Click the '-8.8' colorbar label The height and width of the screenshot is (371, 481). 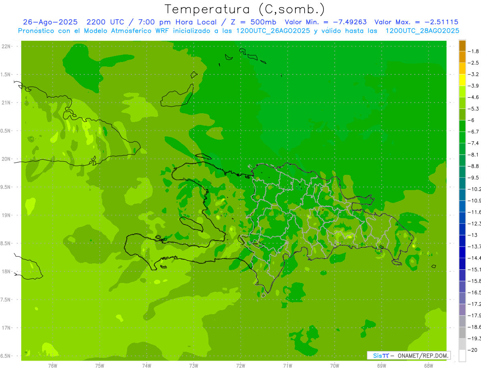(473, 166)
